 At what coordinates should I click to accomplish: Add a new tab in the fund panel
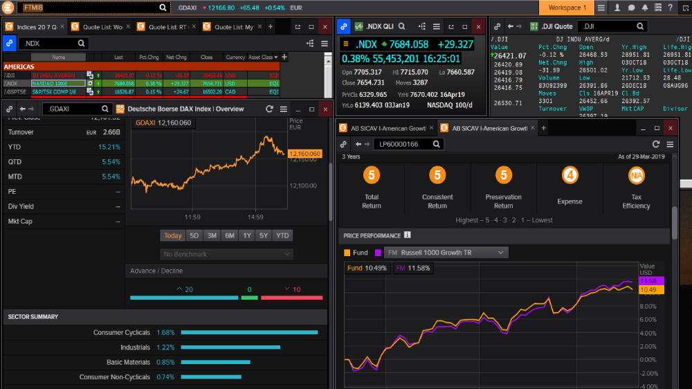pyautogui.click(x=544, y=128)
